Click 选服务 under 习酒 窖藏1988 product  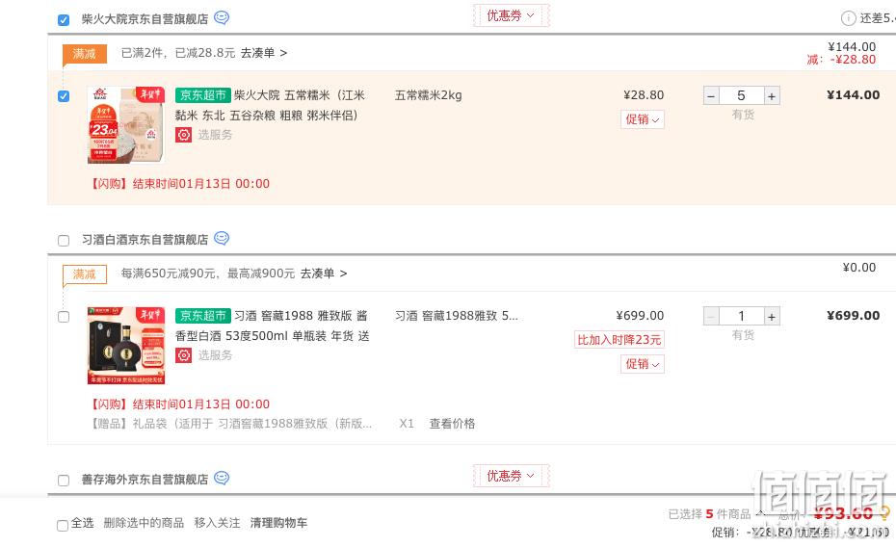215,355
